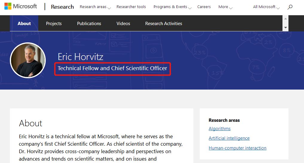Expand All Microsoft dropdown
The width and height of the screenshot is (304, 163).
(266, 7)
